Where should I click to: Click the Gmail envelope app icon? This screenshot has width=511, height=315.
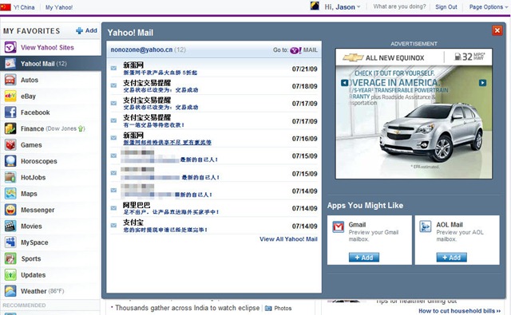click(339, 226)
